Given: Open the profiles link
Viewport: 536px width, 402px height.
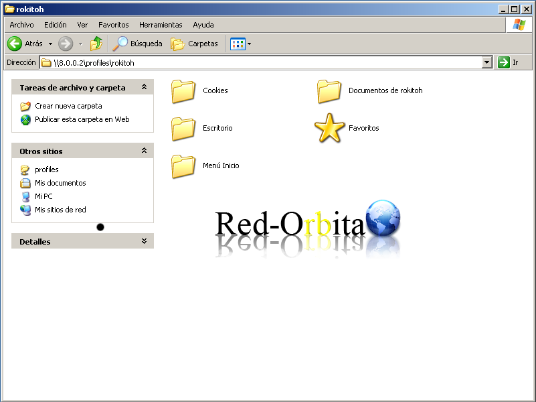Looking at the screenshot, I should pos(46,170).
